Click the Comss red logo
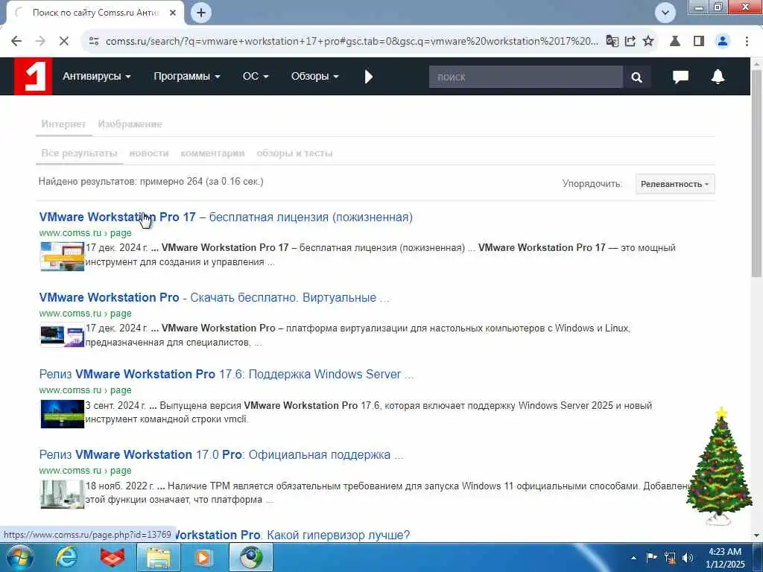Image resolution: width=763 pixels, height=572 pixels. point(33,77)
